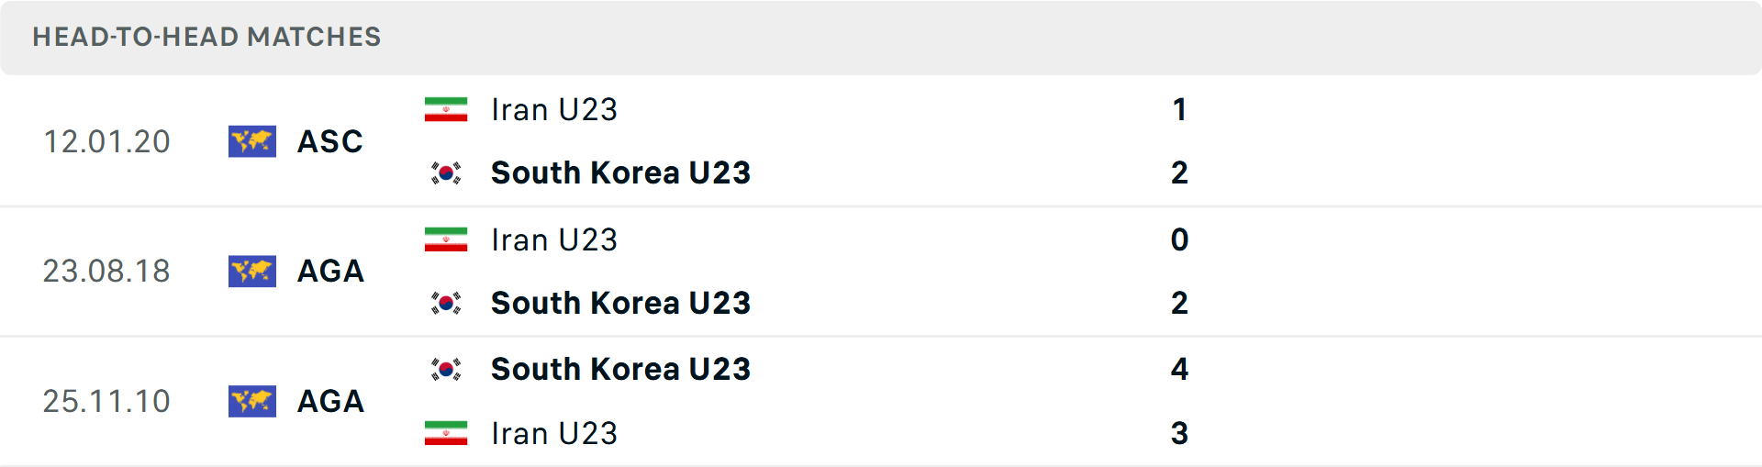Click the Head-to-Head Matches header
1762x467 pixels.
point(206,37)
